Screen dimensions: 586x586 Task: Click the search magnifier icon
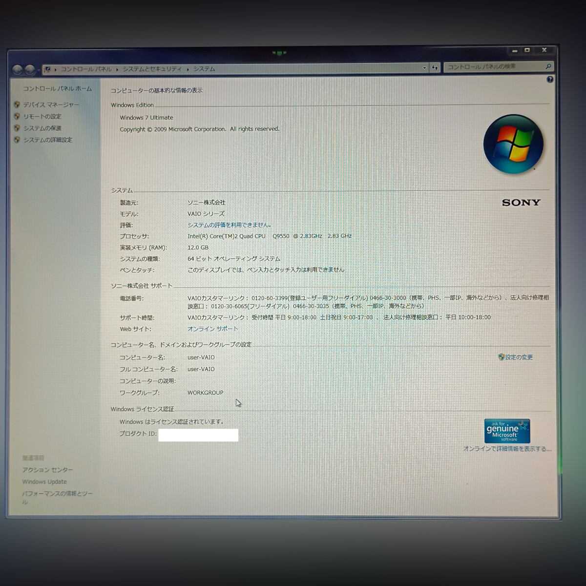[x=548, y=66]
